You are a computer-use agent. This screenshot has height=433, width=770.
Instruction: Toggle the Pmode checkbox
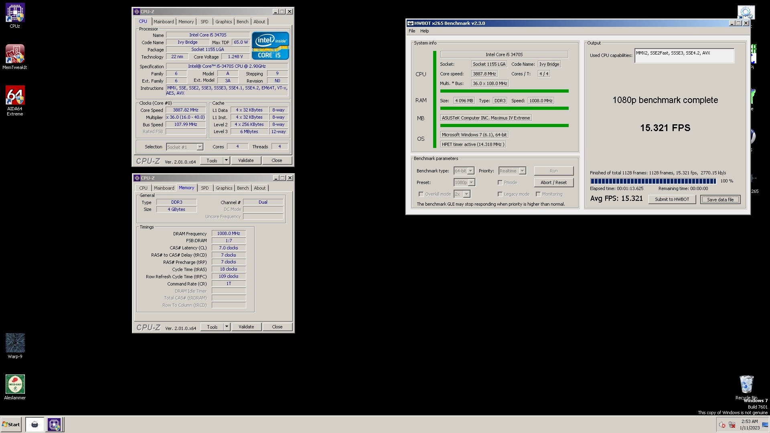click(x=500, y=182)
